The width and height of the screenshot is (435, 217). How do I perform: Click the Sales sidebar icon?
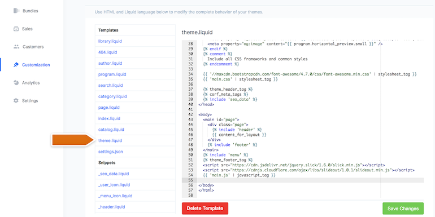(16, 29)
